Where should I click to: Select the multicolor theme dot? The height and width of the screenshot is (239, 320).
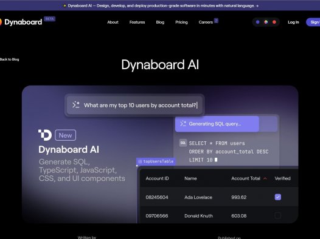tap(266, 22)
